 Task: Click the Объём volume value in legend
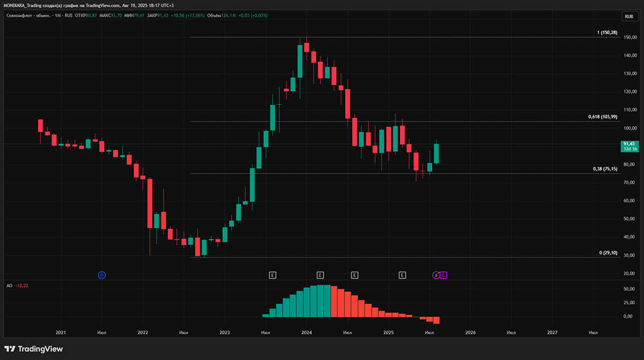point(227,15)
